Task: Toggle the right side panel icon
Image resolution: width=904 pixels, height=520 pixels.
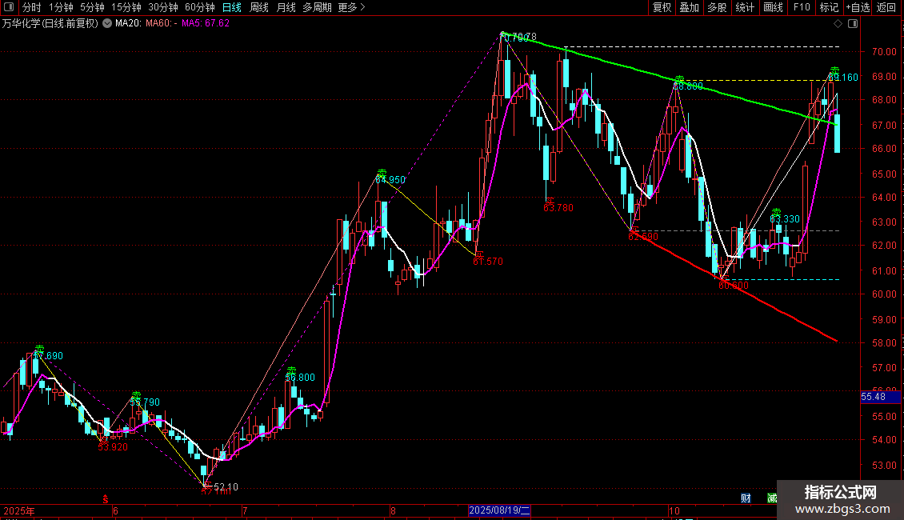Action: click(x=854, y=24)
